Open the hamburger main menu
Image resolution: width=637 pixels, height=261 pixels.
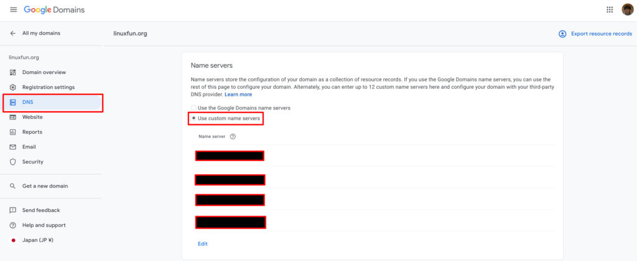coord(14,10)
